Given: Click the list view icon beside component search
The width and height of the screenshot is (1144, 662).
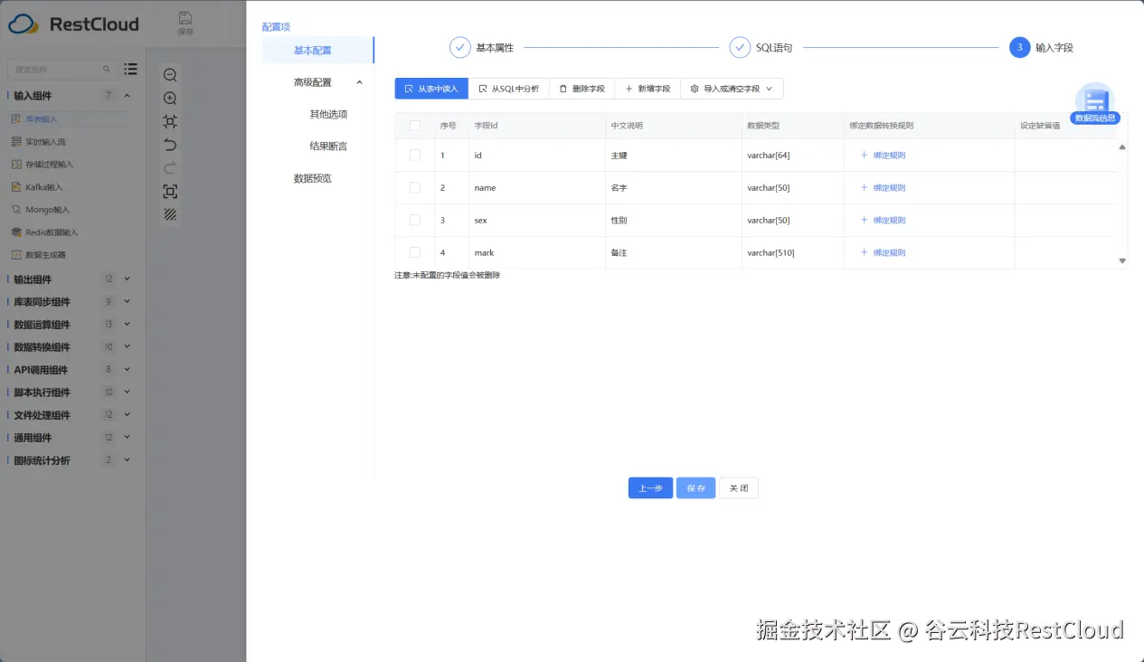Looking at the screenshot, I should (x=131, y=69).
